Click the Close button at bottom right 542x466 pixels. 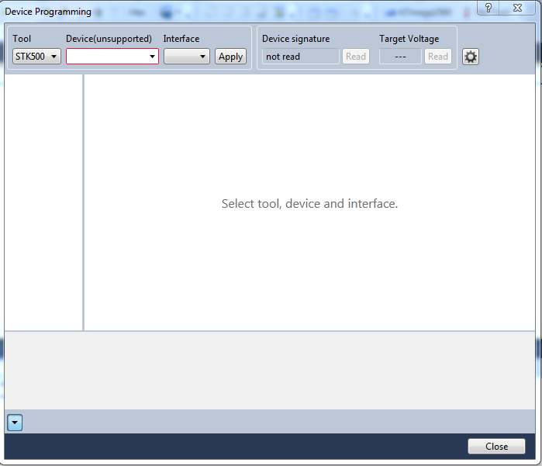[496, 447]
